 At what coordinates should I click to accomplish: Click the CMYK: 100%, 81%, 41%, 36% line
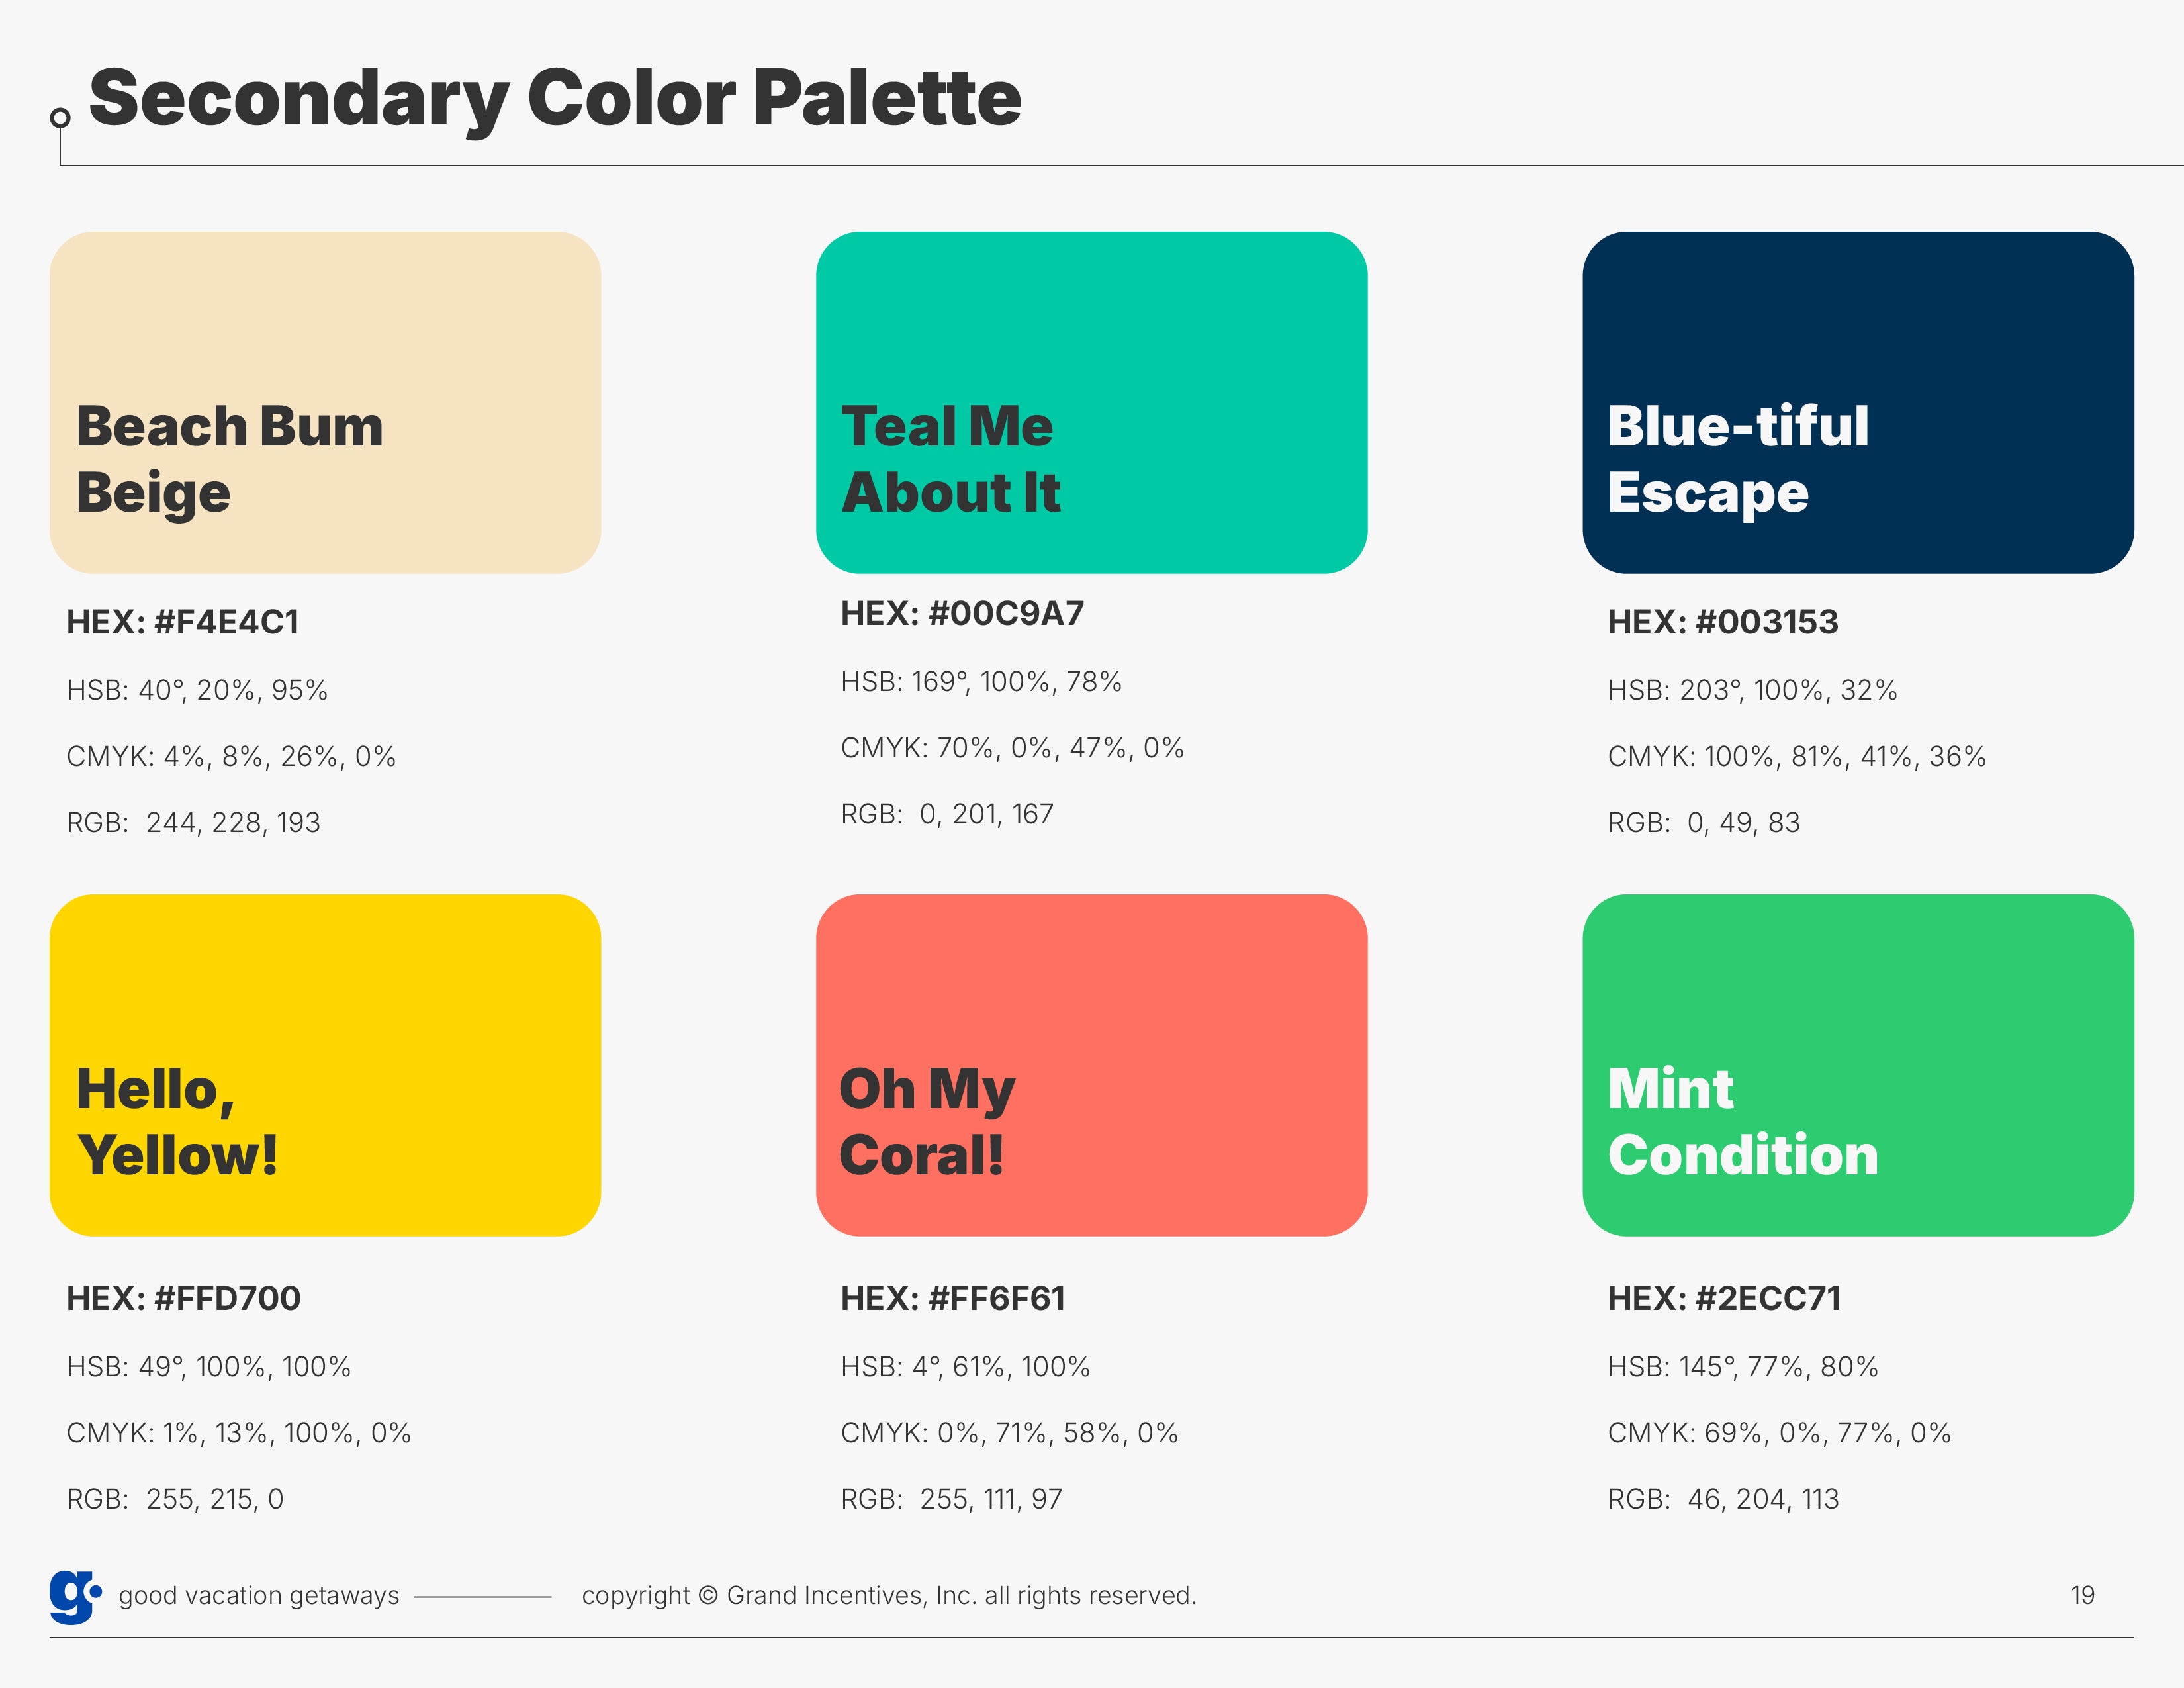click(1796, 756)
